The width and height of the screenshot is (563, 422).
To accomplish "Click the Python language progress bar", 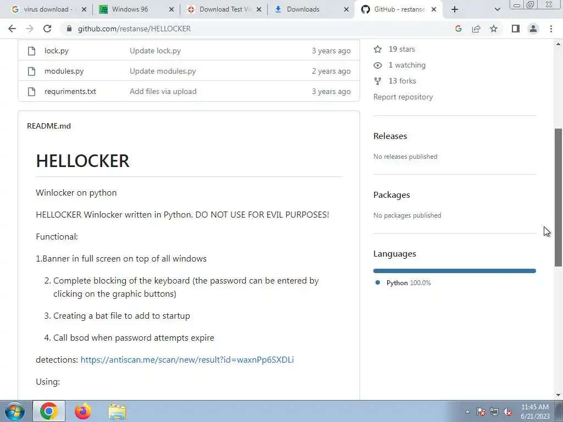I will click(x=455, y=271).
